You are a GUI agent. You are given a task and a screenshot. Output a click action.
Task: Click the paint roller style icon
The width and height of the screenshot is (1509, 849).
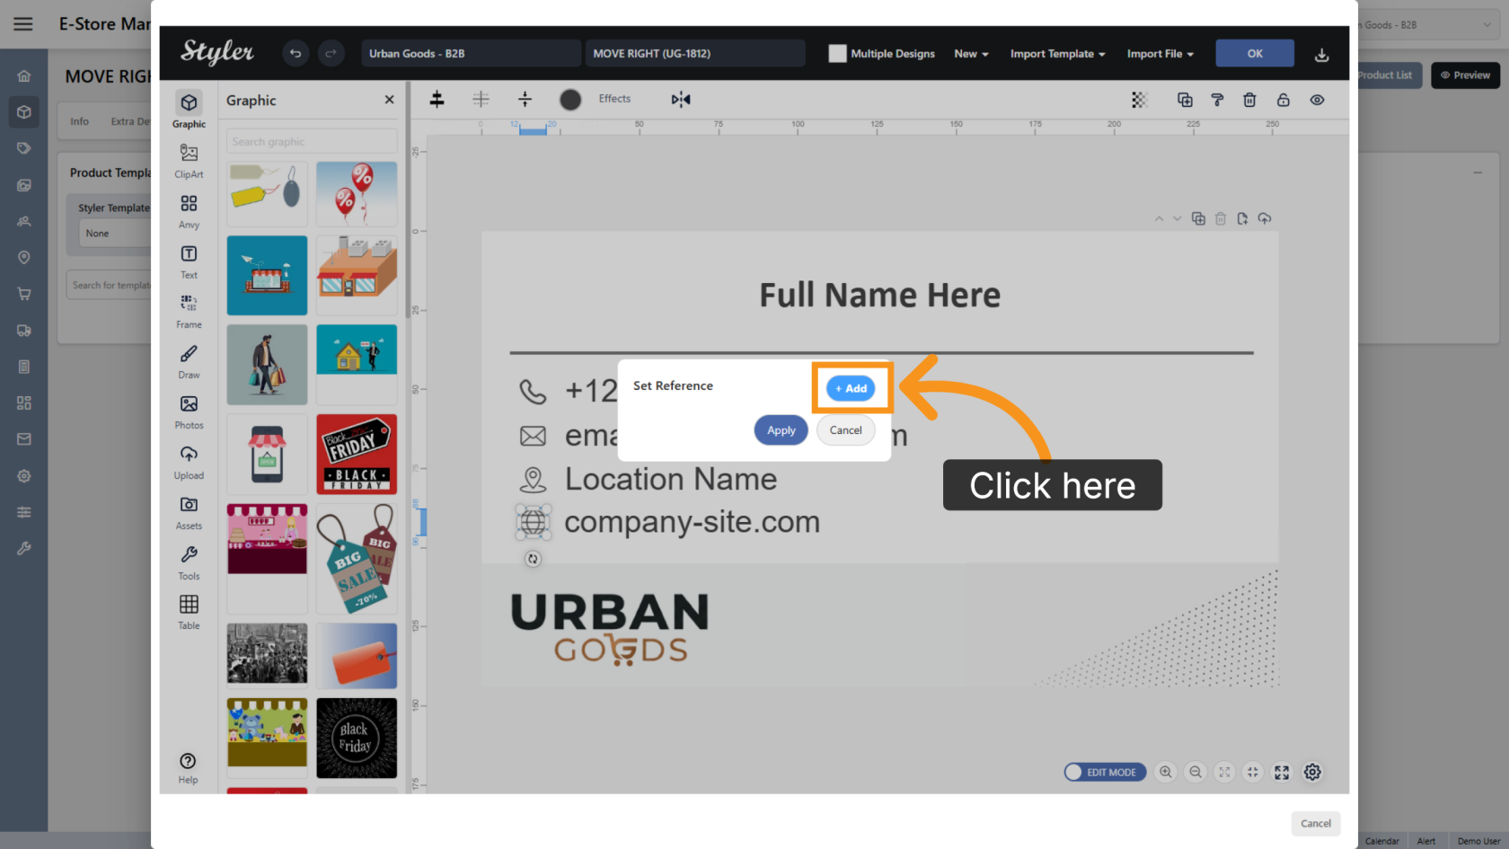(1217, 100)
